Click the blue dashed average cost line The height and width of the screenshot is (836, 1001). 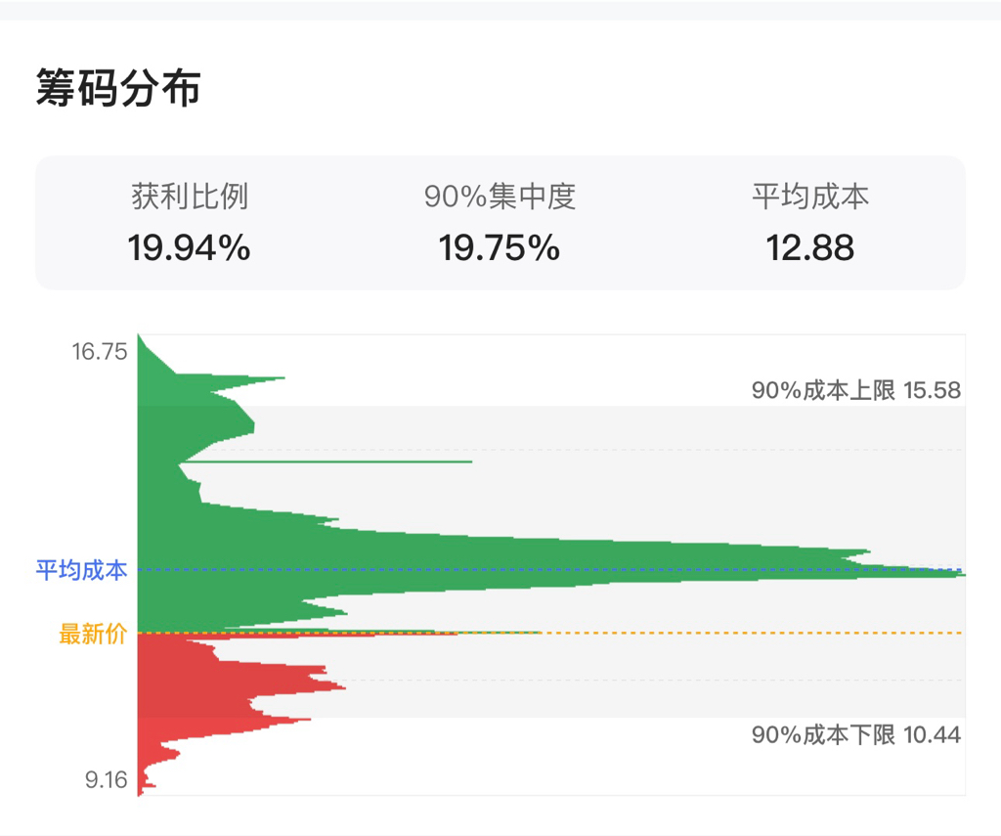(x=684, y=569)
